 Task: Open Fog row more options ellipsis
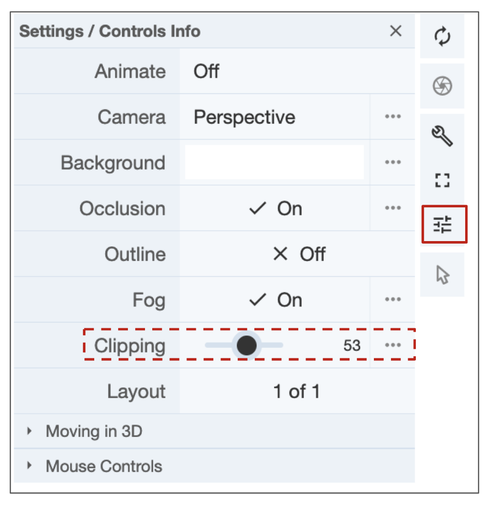(393, 300)
